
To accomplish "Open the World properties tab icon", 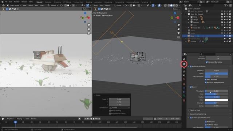I will 184,79.
